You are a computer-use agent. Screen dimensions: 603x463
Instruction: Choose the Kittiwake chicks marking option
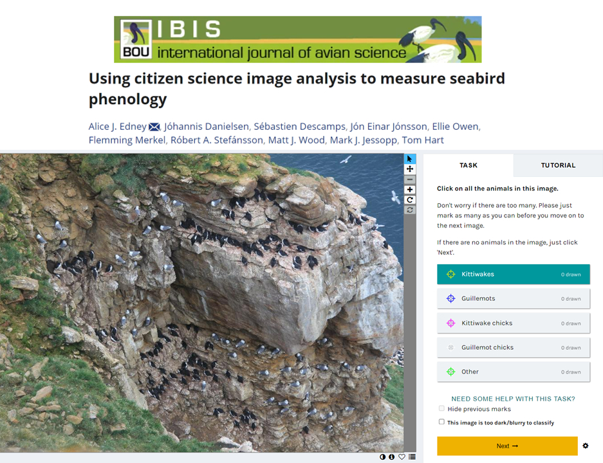point(513,323)
